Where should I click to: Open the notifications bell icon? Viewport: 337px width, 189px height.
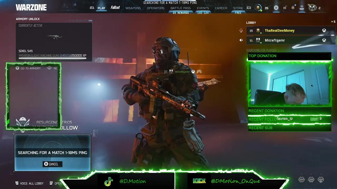(x=293, y=8)
